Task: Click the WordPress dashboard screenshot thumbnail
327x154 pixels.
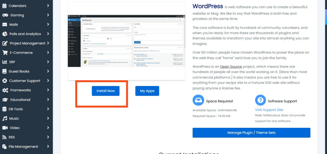Action: point(126,41)
